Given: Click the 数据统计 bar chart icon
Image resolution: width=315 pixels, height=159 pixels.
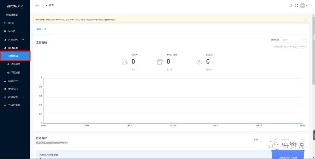Looking at the screenshot, I should 5,81.
